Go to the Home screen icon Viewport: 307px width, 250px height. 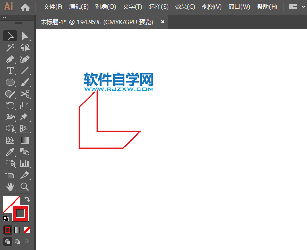tap(25, 7)
